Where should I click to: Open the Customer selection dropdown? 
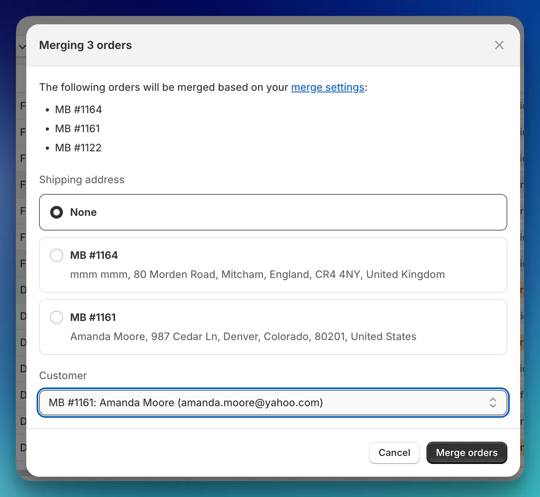tap(273, 403)
